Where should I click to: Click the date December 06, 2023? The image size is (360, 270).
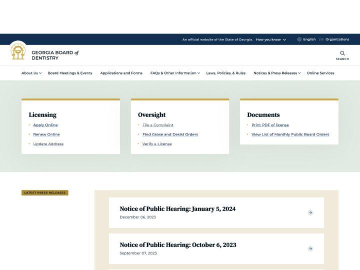coord(137,217)
